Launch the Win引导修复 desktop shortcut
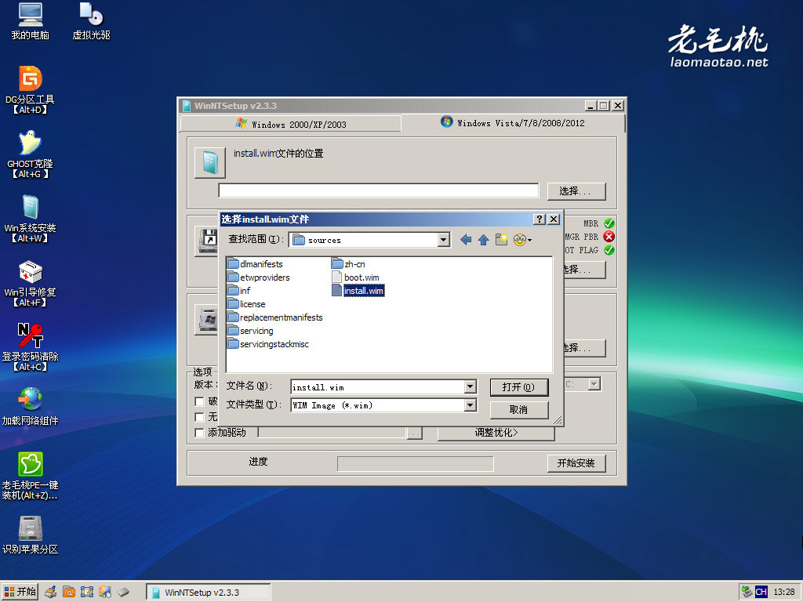The height and width of the screenshot is (602, 803). pyautogui.click(x=30, y=283)
